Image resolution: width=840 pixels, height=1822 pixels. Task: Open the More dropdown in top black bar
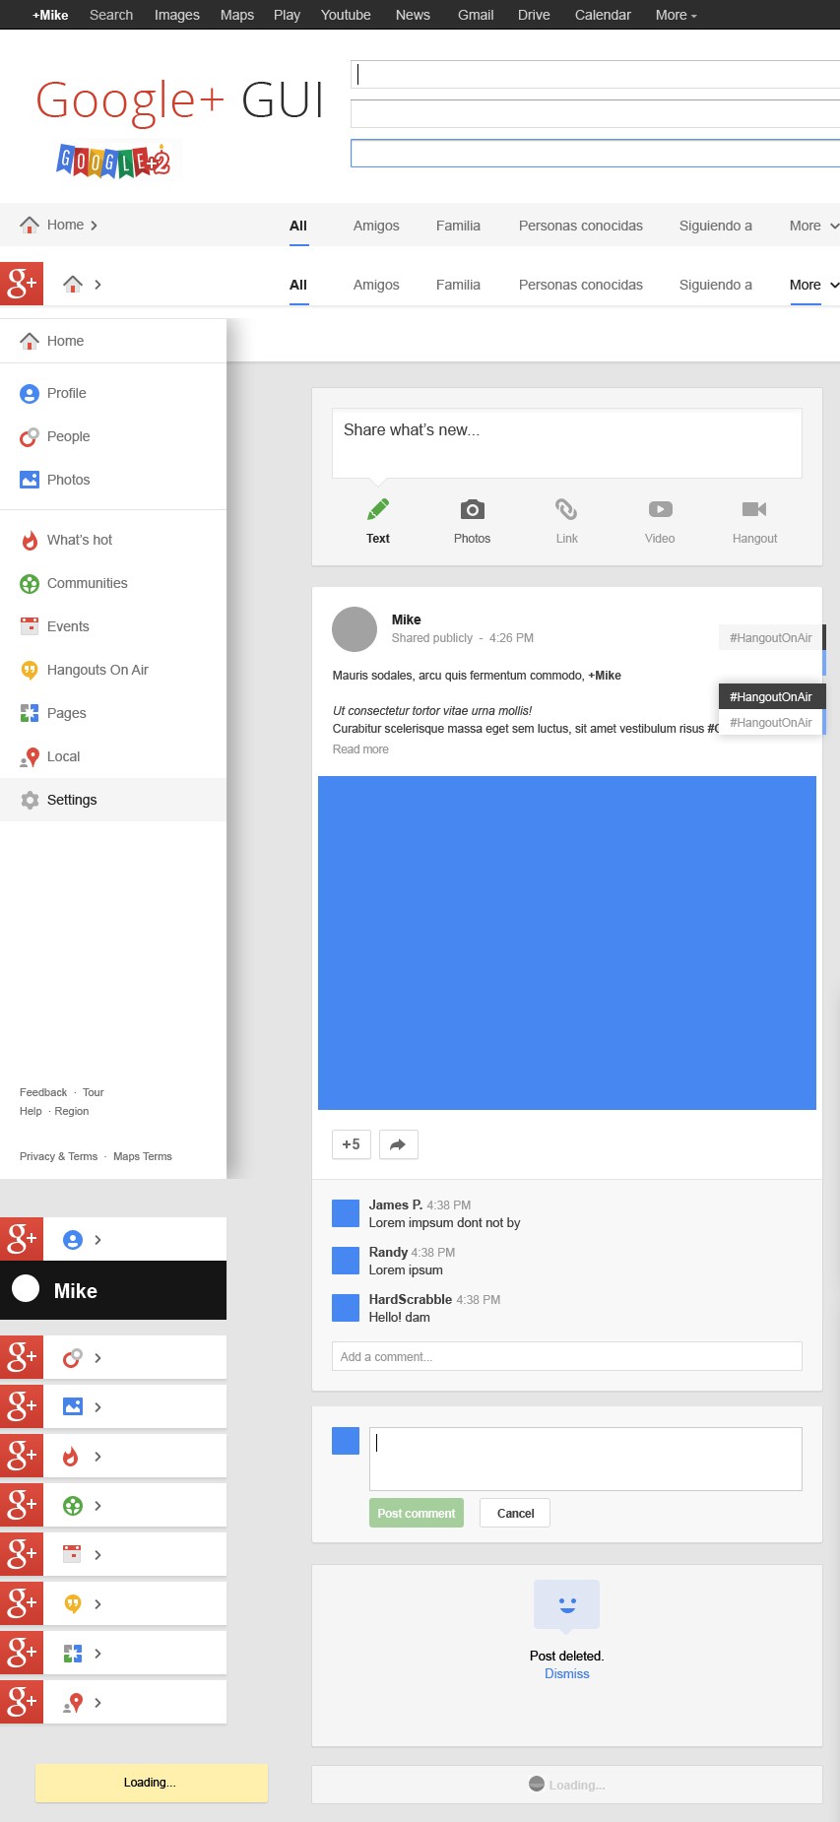point(677,15)
